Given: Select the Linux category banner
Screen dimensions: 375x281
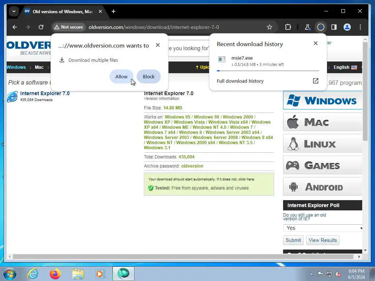Looking at the screenshot, I should pos(322,143).
